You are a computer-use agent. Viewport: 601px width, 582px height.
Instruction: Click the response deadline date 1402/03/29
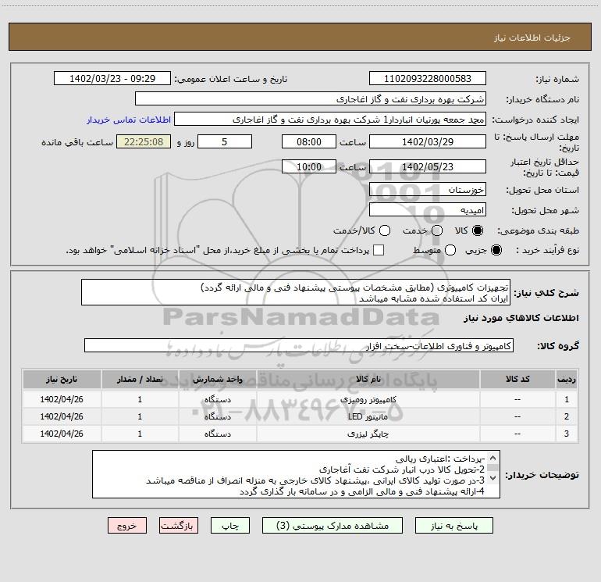[x=428, y=141]
